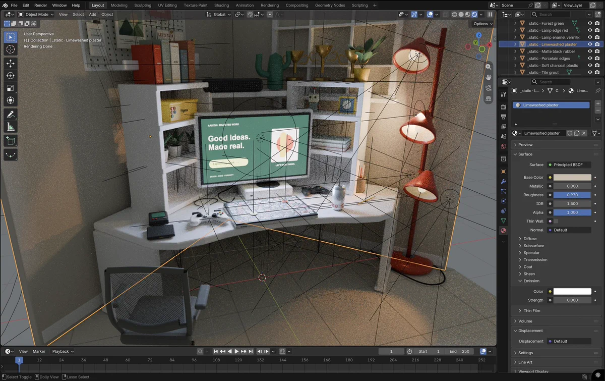Open the World properties tab icon
Screen dimensions: 605x381
(x=503, y=146)
